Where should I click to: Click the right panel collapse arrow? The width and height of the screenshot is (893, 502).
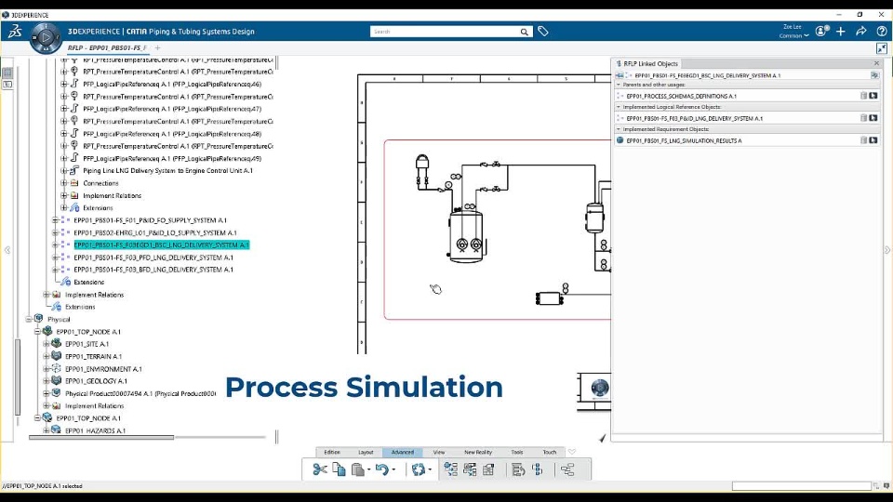coord(886,250)
